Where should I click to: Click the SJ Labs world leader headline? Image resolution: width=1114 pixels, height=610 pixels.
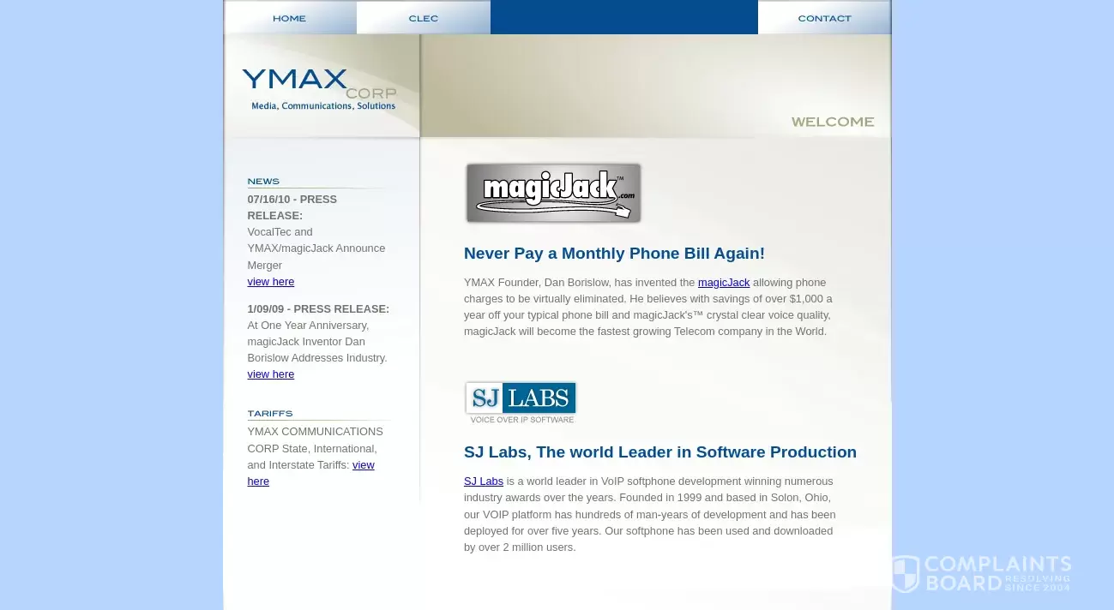[660, 452]
